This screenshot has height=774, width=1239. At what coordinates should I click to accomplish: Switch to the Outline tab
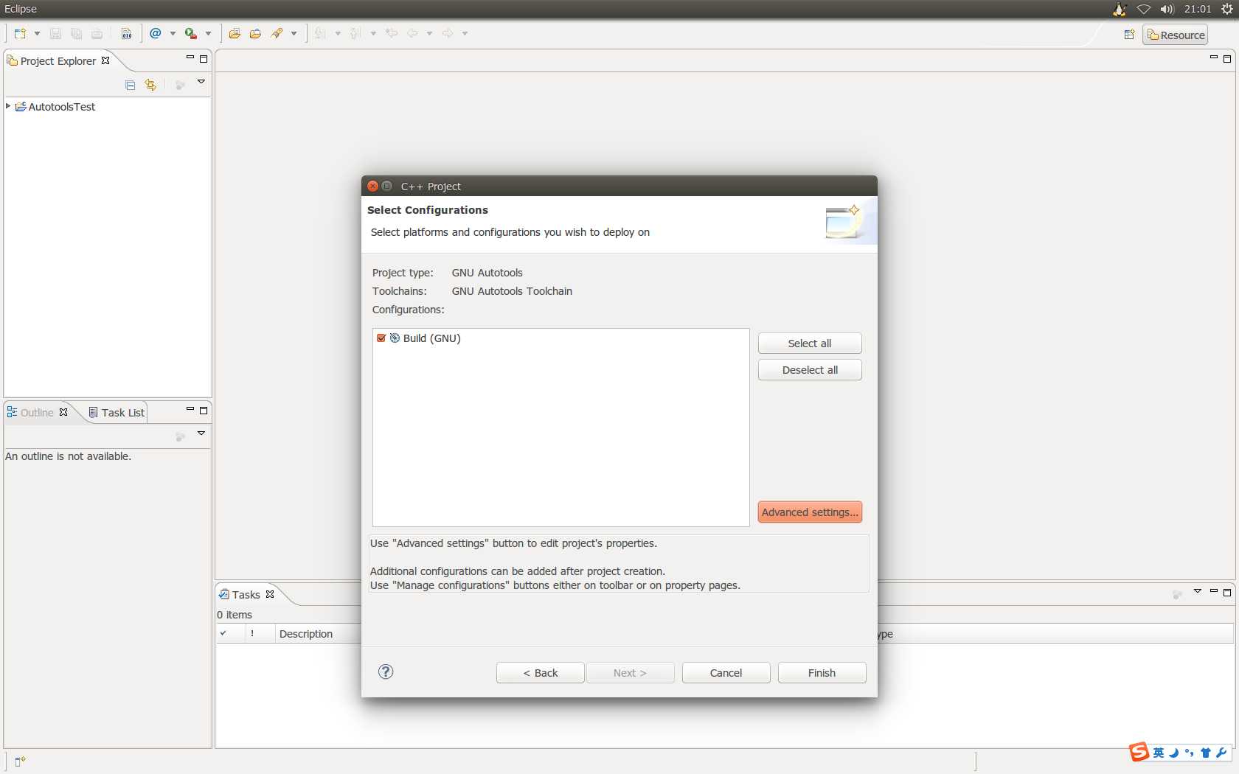(x=37, y=413)
